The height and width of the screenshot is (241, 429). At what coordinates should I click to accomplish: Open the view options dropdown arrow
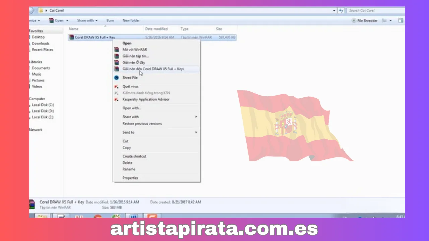coord(391,21)
